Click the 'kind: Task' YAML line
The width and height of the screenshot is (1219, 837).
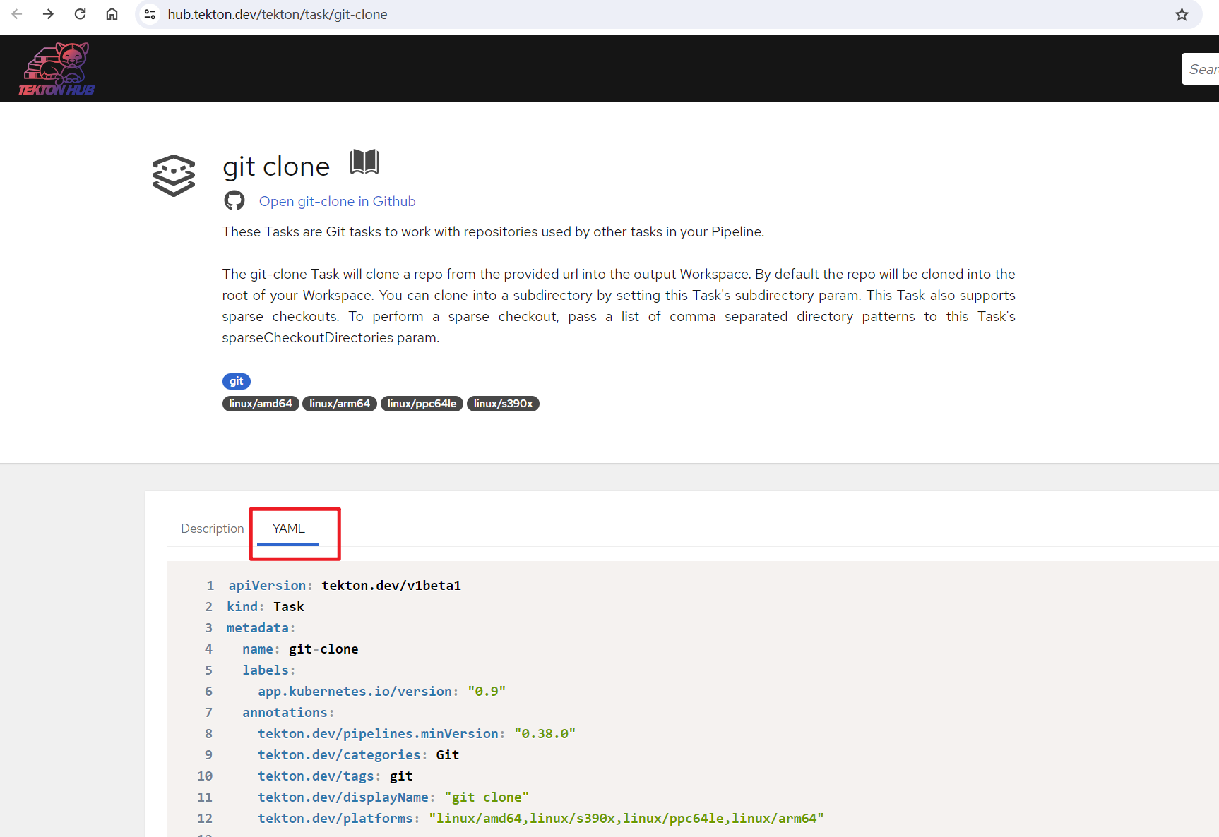click(266, 606)
